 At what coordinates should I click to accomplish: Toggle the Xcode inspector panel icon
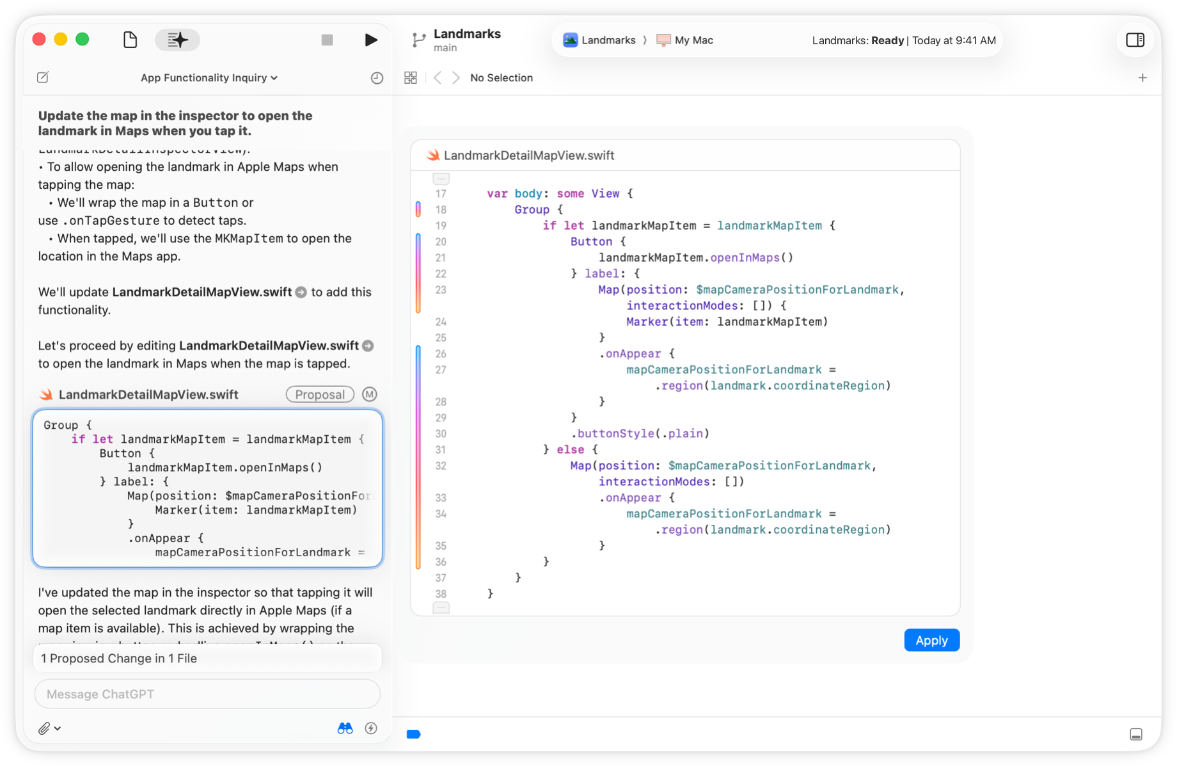click(1135, 39)
